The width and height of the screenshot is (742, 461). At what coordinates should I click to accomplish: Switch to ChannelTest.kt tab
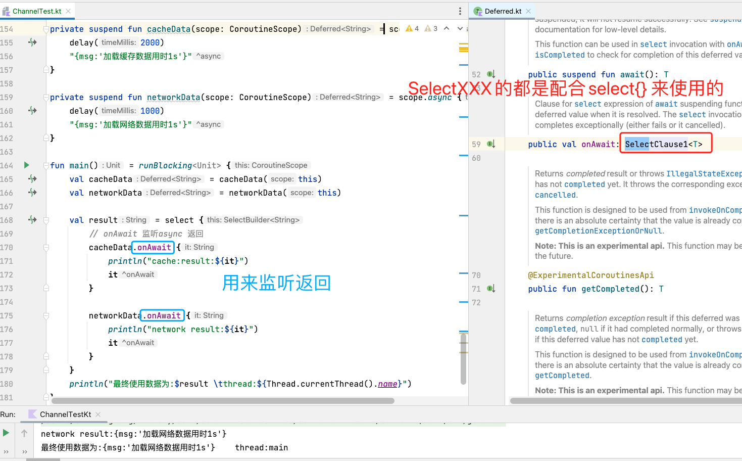(37, 11)
